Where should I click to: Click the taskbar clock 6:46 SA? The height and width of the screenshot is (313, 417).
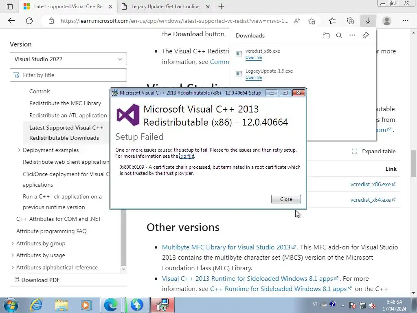[394, 305]
